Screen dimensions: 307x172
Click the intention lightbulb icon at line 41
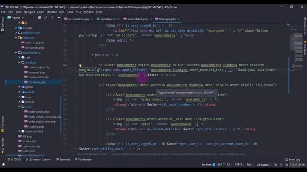tap(80, 66)
